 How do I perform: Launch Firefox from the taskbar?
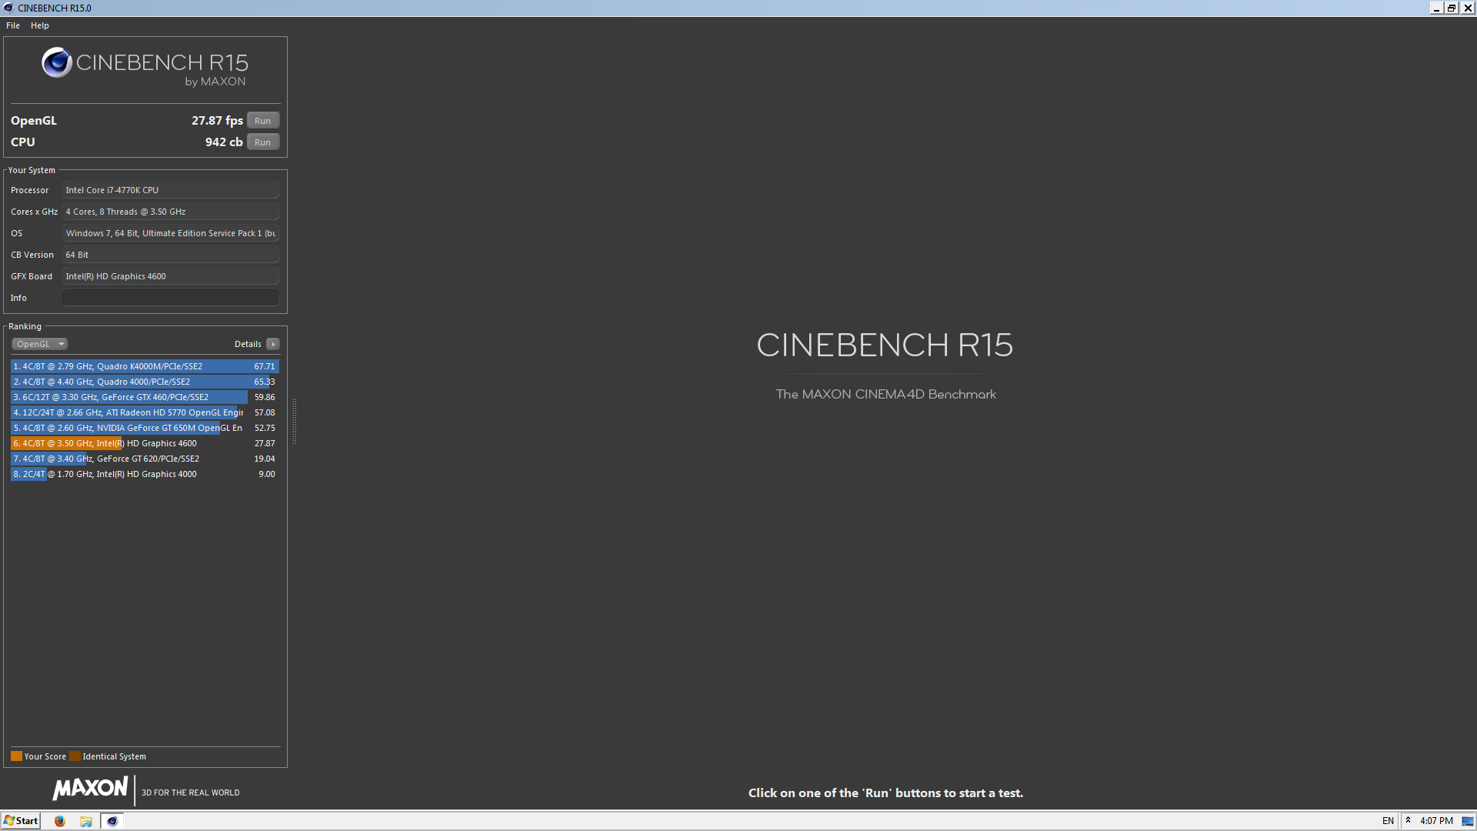[x=60, y=821]
